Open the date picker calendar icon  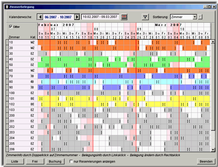click(x=125, y=17)
